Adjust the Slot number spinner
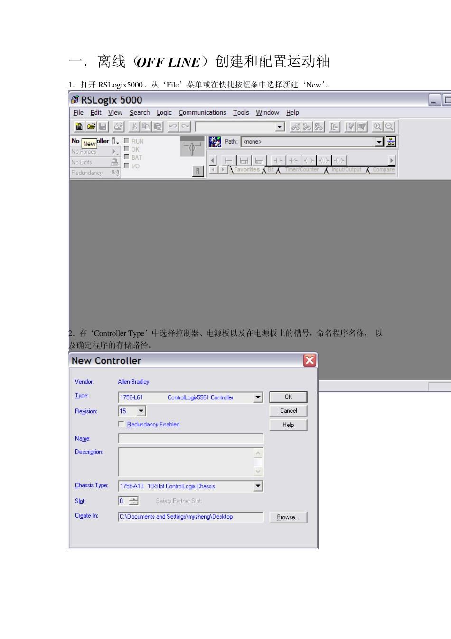 pos(134,501)
